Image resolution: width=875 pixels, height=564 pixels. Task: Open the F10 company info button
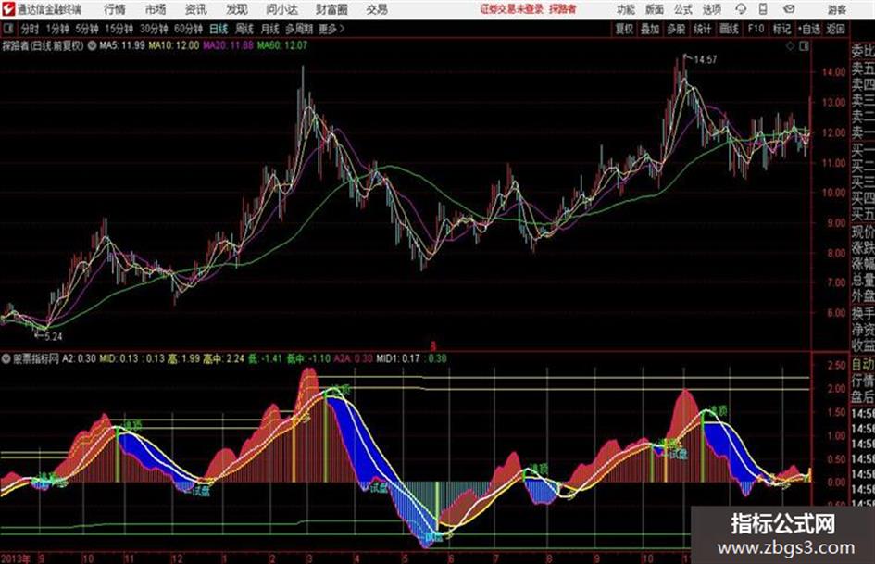[x=756, y=29]
